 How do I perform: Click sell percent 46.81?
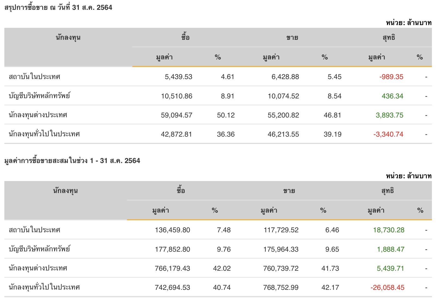point(333,115)
